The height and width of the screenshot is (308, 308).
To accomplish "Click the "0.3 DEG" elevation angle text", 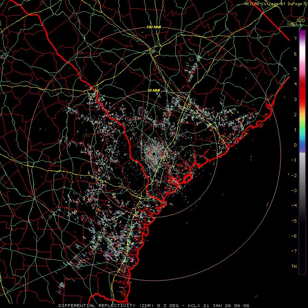I will 168,306.
